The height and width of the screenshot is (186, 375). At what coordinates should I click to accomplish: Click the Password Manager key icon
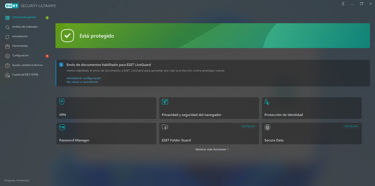click(62, 127)
